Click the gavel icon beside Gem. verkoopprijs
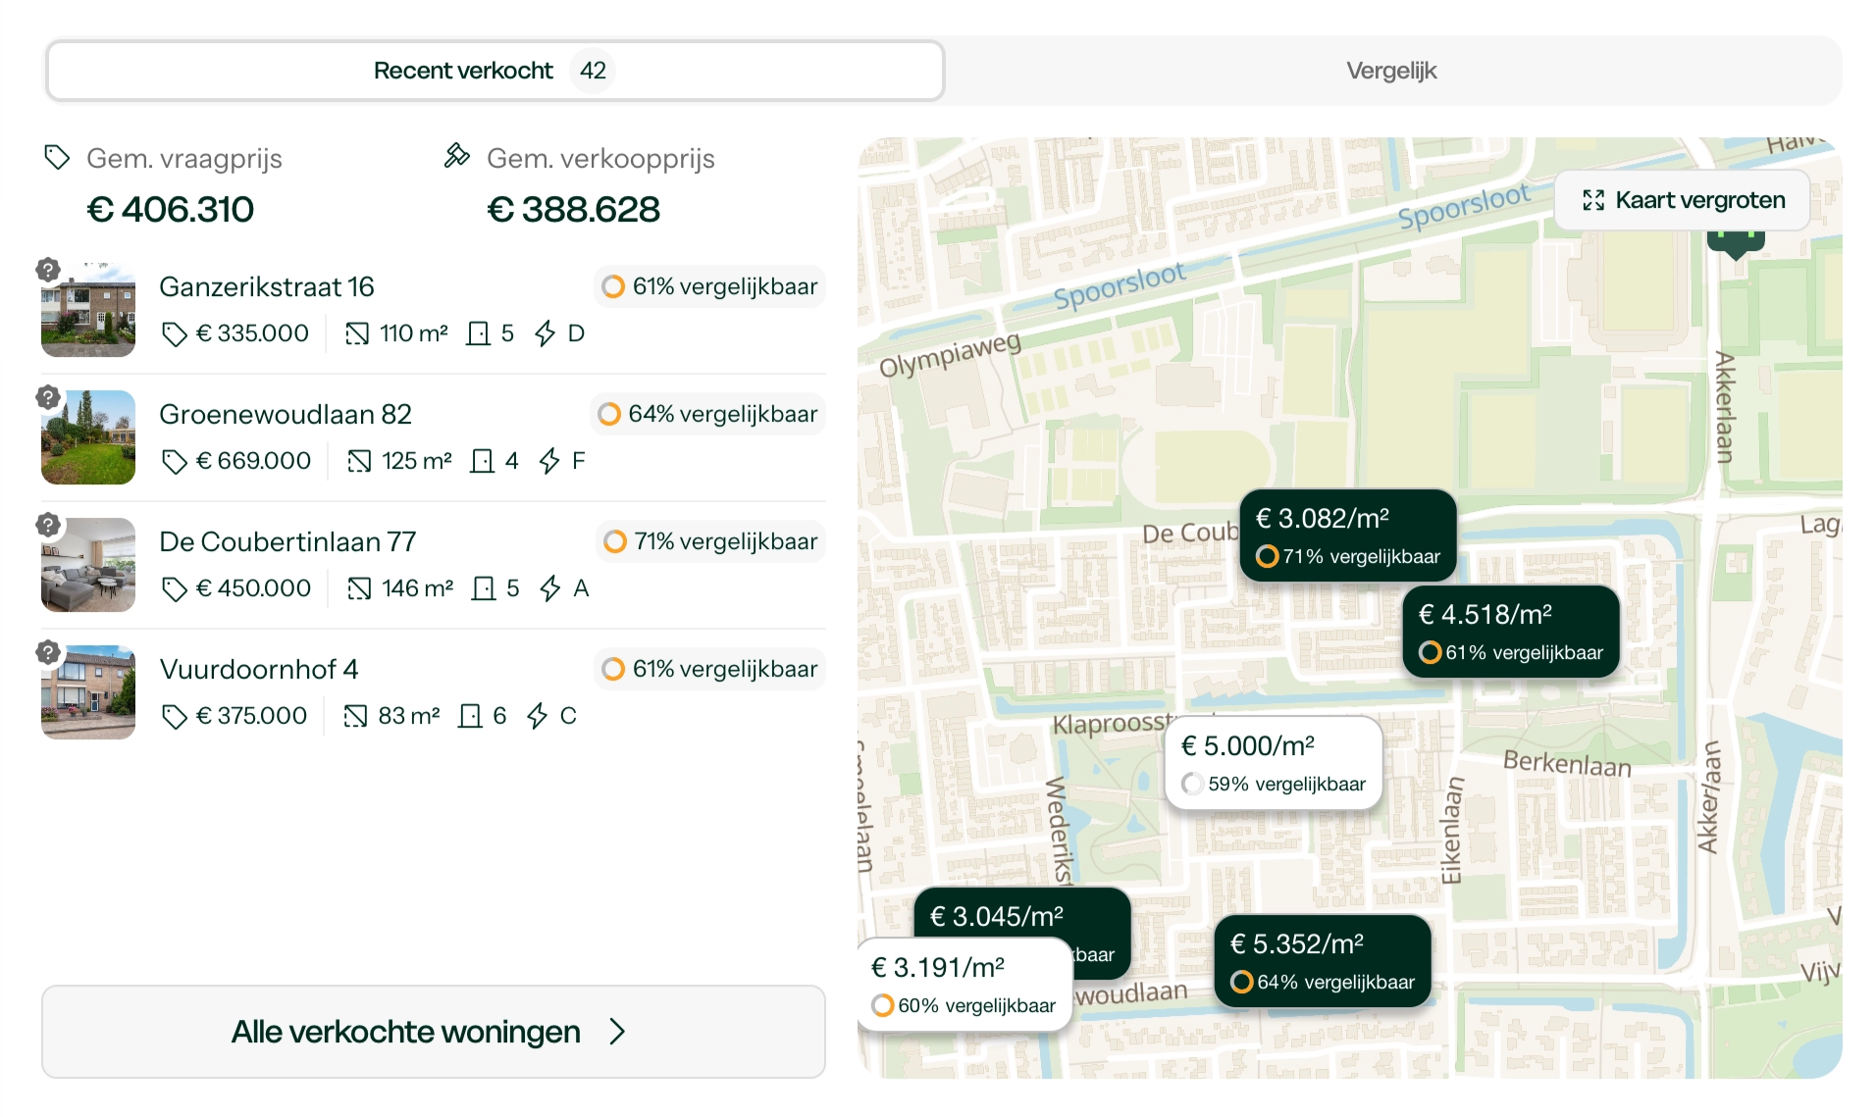The image size is (1876, 1117). (x=456, y=156)
